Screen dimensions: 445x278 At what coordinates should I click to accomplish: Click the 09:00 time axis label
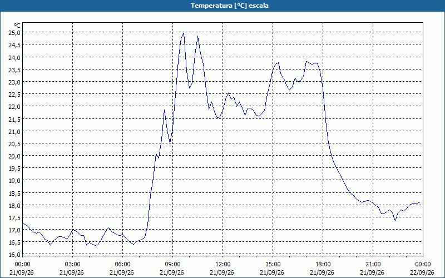pyautogui.click(x=172, y=265)
